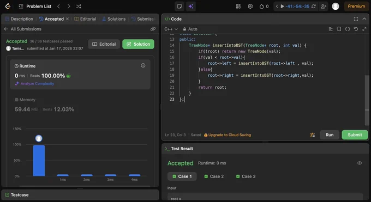Screen dimensions: 371x202
Task: Switch to the Editorial tab
Action: coord(86,19)
